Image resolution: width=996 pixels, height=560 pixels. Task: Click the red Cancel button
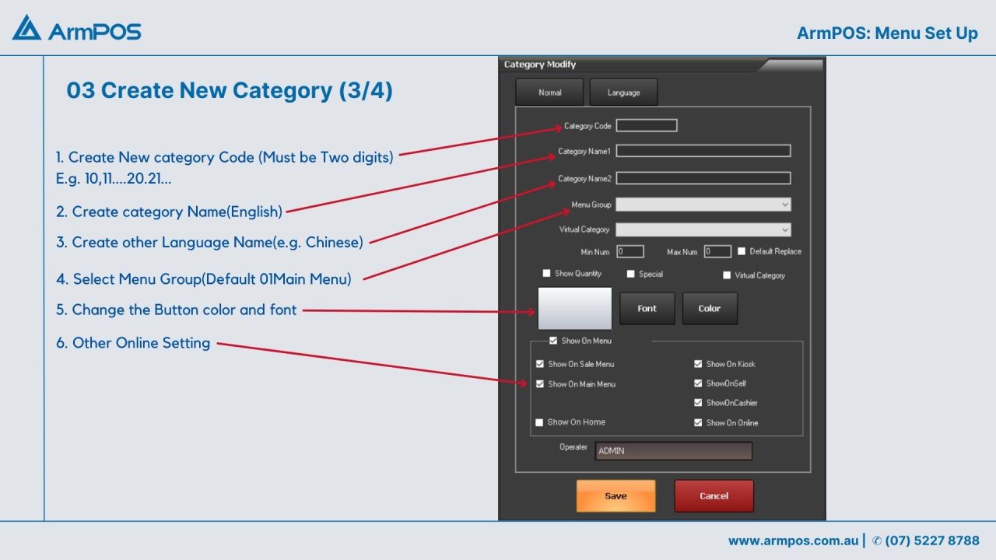click(x=714, y=496)
